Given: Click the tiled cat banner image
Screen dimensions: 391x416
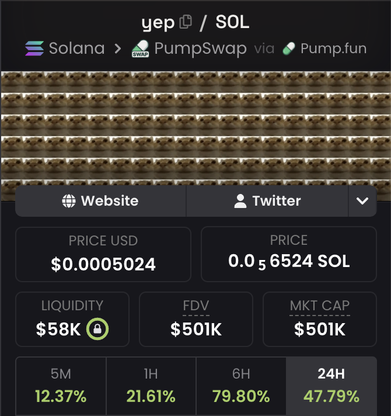Looking at the screenshot, I should 195,129.
